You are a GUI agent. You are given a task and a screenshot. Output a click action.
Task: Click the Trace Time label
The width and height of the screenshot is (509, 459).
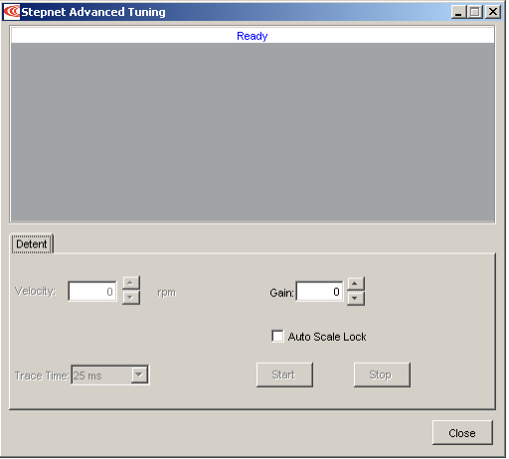42,376
